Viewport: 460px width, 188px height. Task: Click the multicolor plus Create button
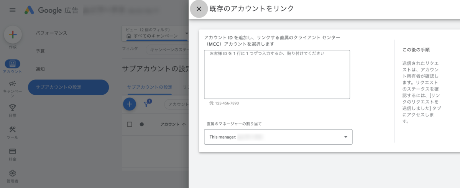coord(13,35)
